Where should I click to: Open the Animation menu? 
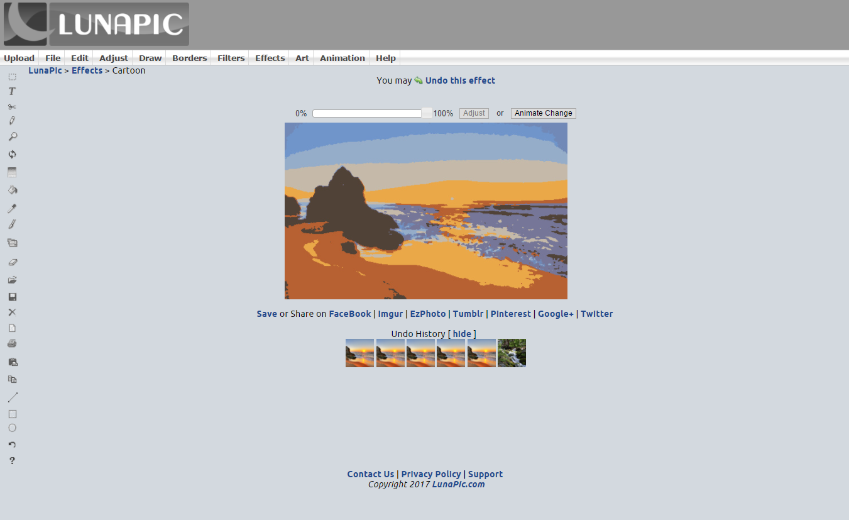click(x=342, y=58)
